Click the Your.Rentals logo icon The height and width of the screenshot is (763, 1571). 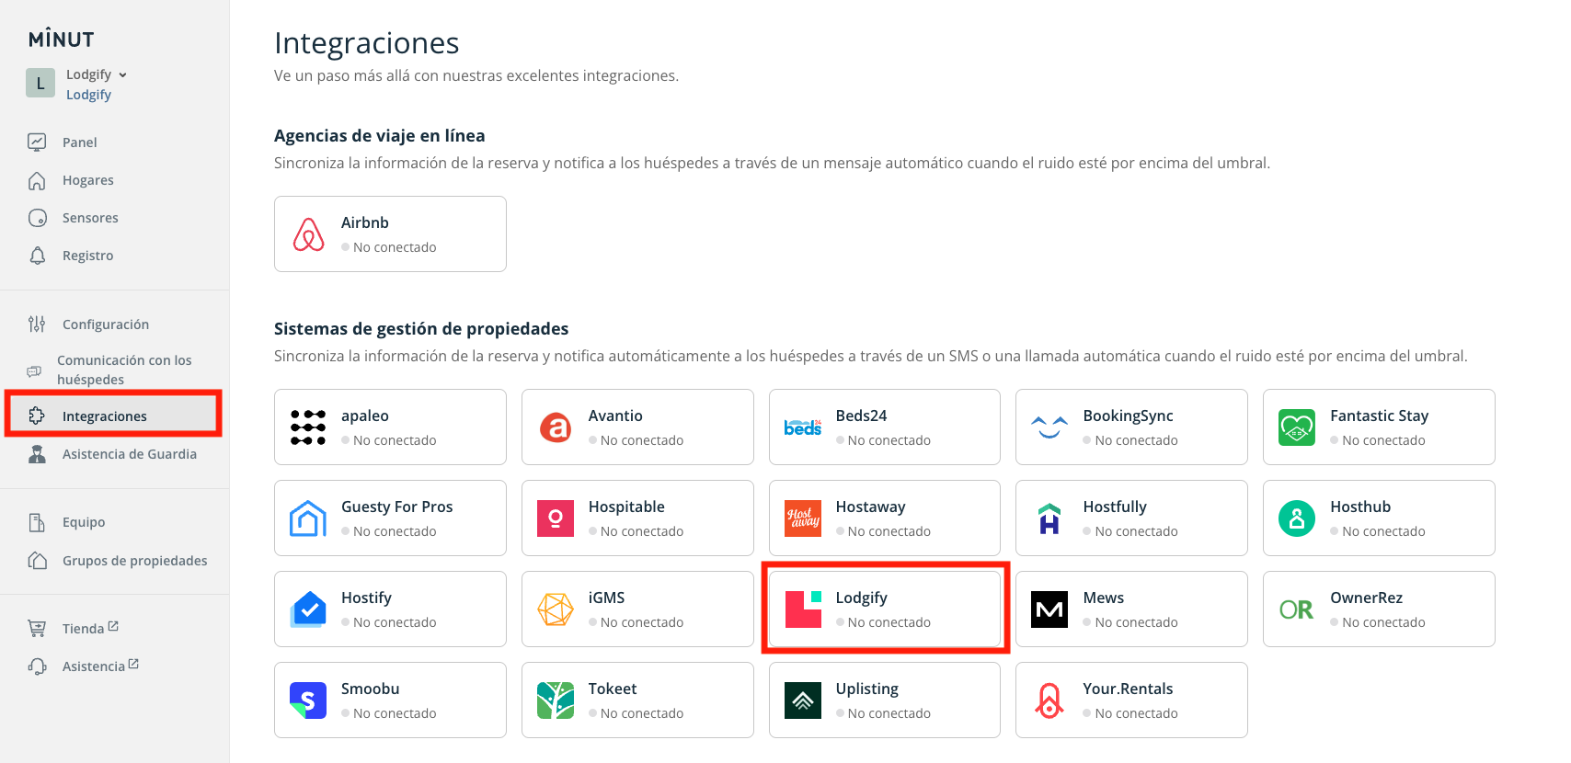(x=1049, y=700)
